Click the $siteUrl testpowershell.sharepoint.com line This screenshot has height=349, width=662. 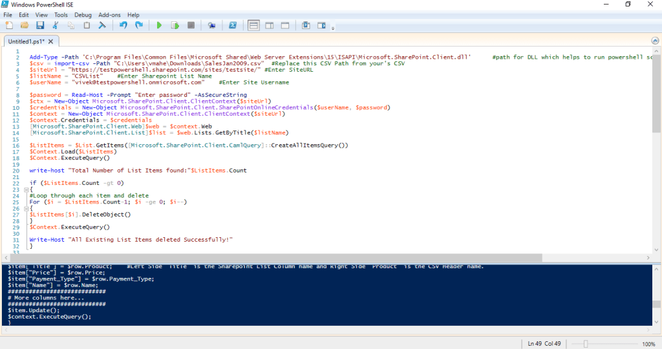171,70
